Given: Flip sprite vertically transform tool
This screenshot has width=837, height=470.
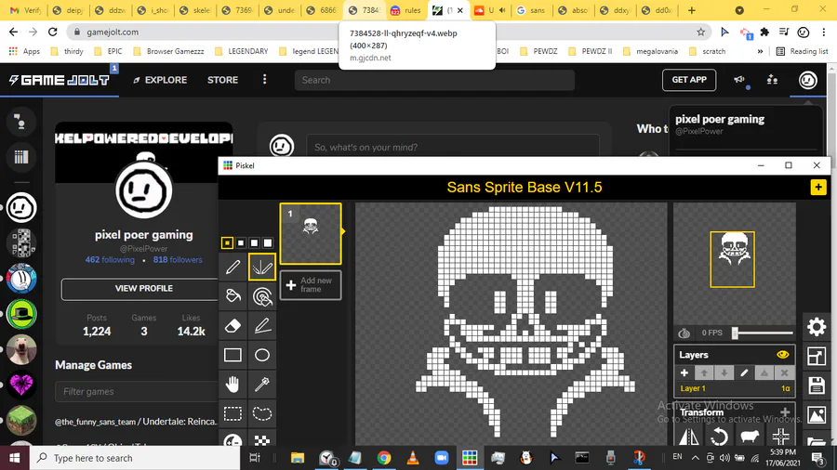Looking at the screenshot, I should click(x=688, y=437).
